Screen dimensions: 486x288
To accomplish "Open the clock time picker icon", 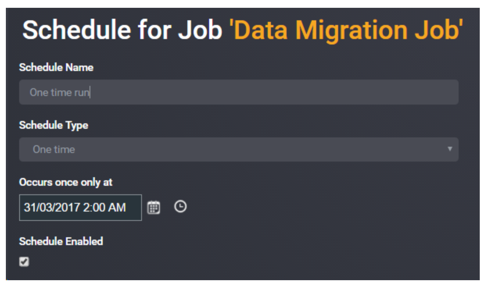I will point(180,207).
